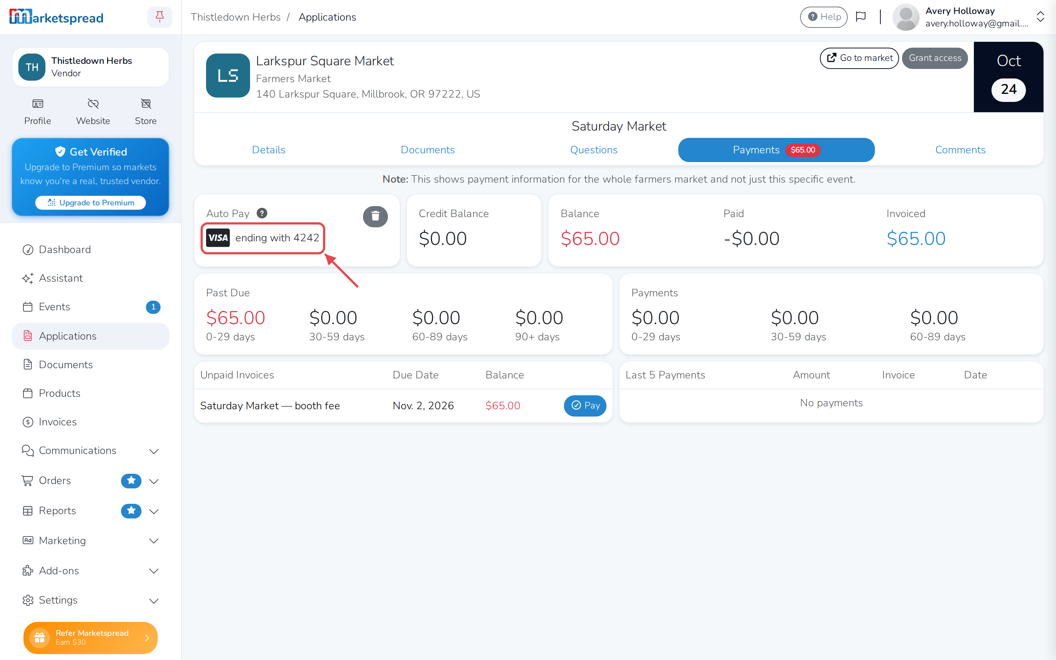Switch to the Questions tab

594,150
